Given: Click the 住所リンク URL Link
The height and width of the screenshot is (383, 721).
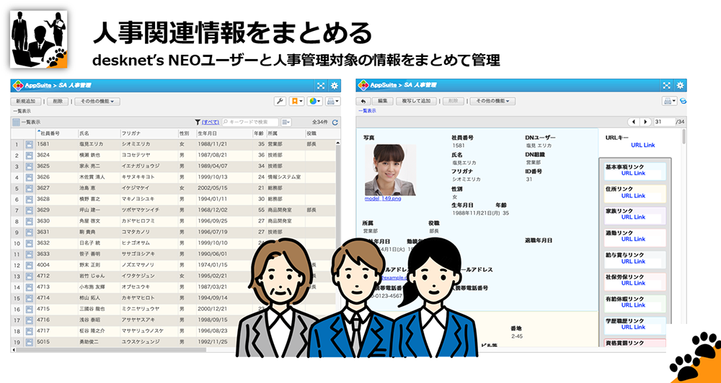Looking at the screenshot, I should click(x=633, y=196).
